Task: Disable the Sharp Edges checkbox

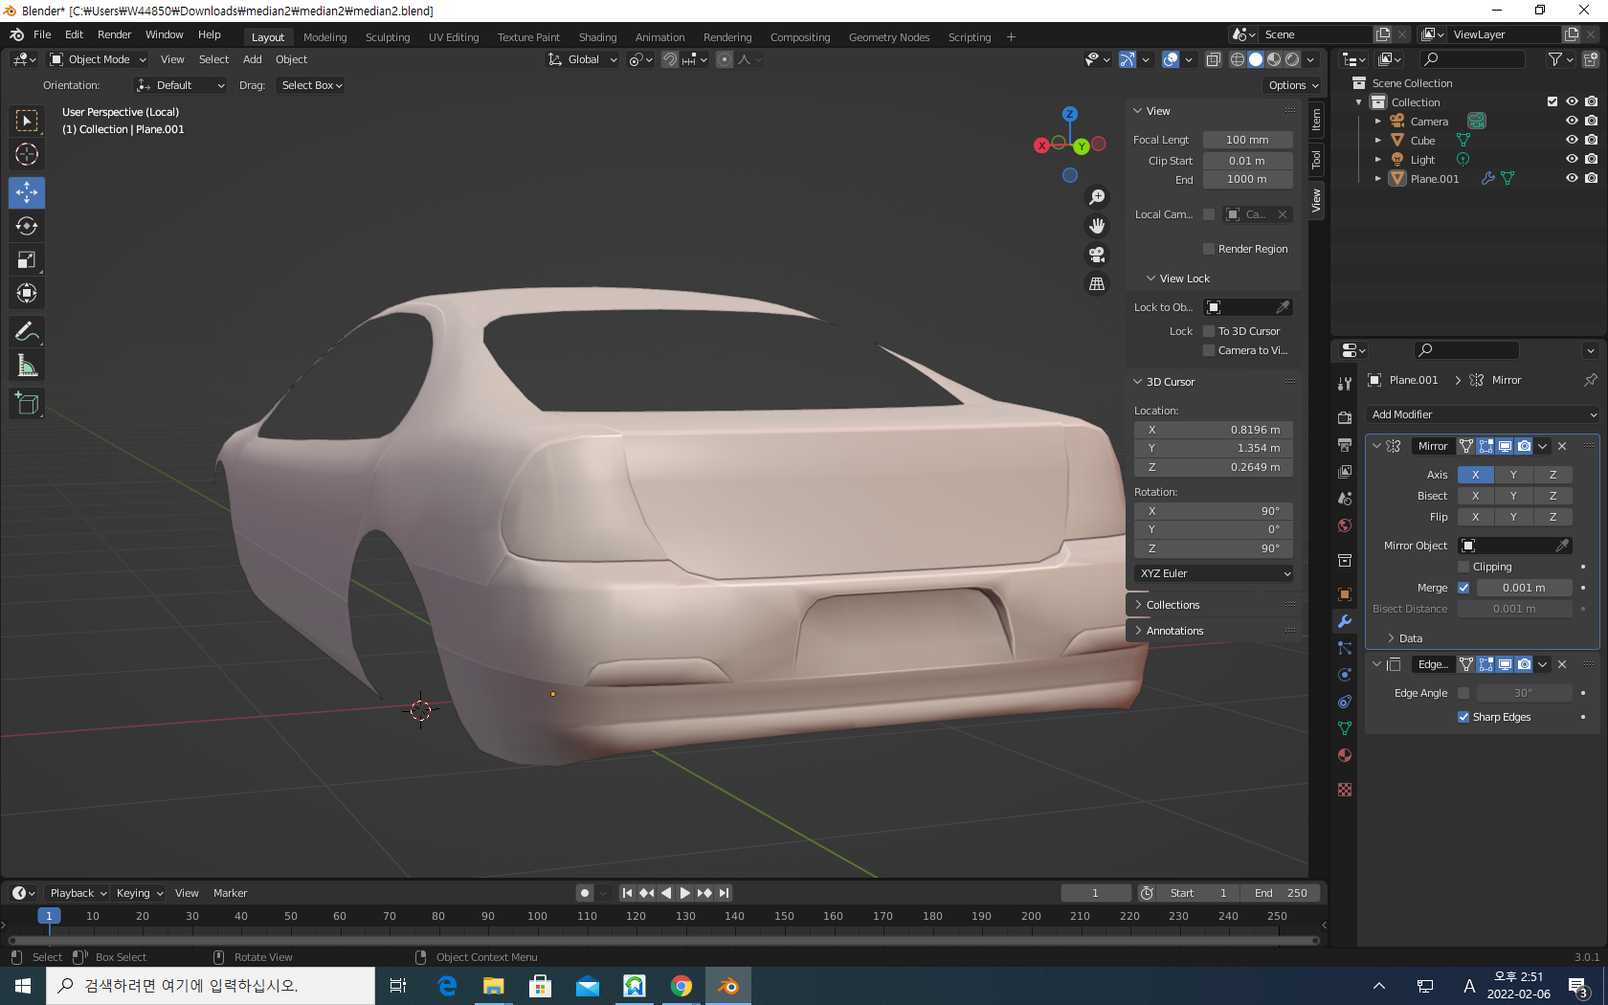Action: (1463, 717)
